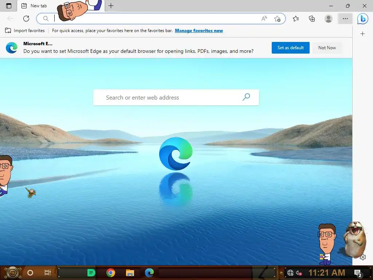Click the Search or enter web address box

pyautogui.click(x=176, y=97)
